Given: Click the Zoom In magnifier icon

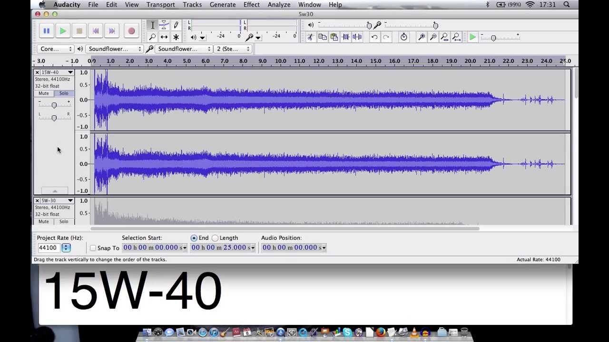Looking at the screenshot, I should [422, 37].
